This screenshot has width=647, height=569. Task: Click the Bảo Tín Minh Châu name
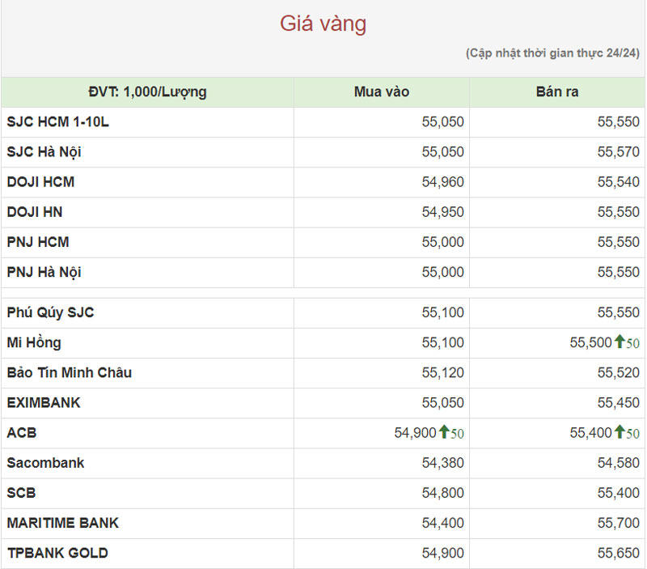coord(69,372)
